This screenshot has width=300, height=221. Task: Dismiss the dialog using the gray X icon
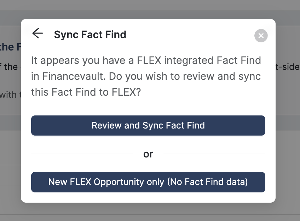[261, 35]
